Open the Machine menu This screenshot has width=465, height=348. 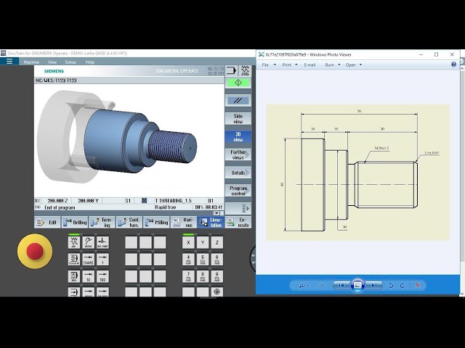point(31,62)
